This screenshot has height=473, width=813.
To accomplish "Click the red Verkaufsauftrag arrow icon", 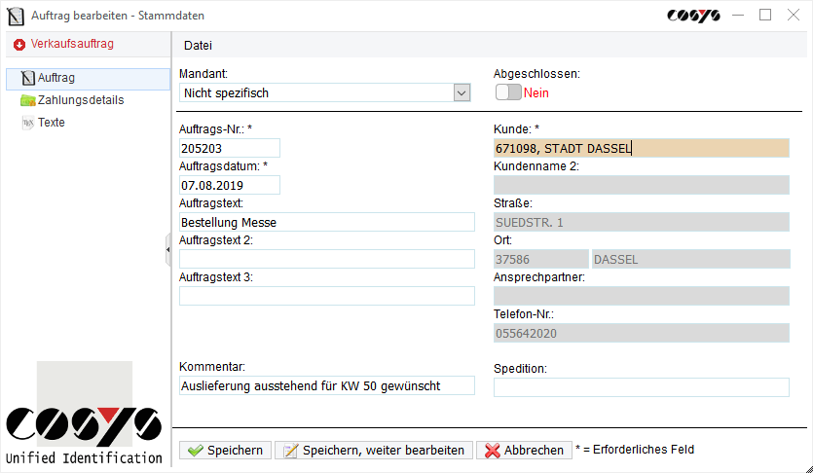I will (x=19, y=45).
